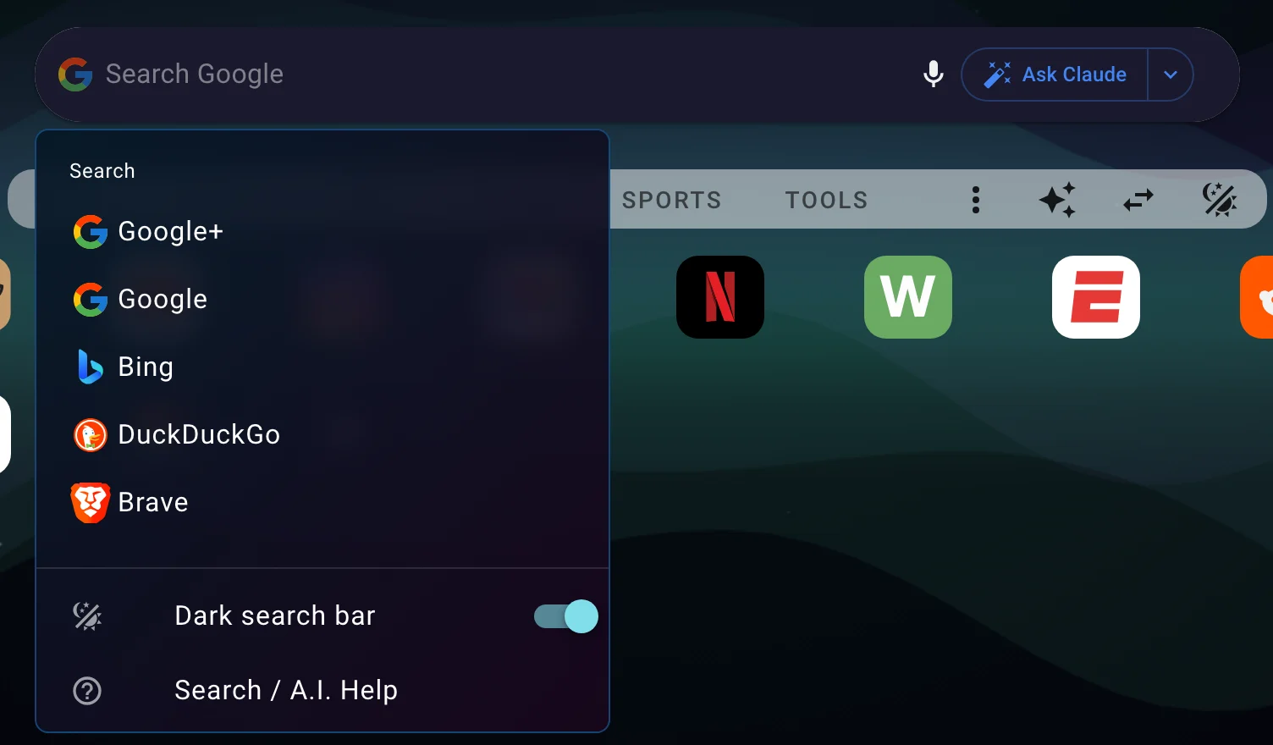Click the dark mode icon in tab bar
1273x745 pixels.
point(1220,200)
